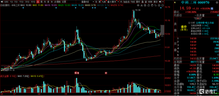Expand the red chevron under 总卖量

pyautogui.click(x=198, y=18)
